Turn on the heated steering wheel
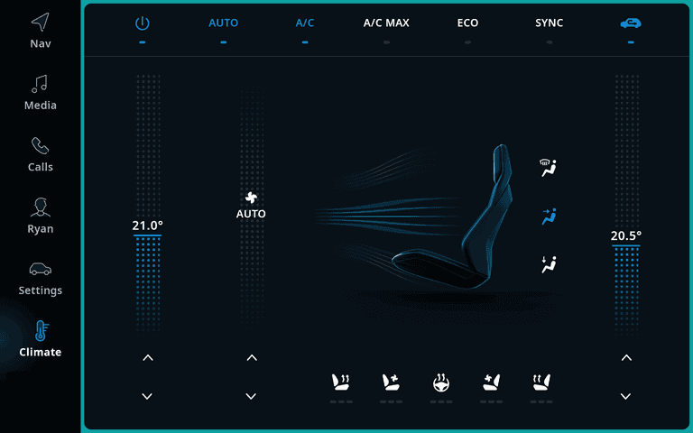Image resolution: width=693 pixels, height=433 pixels. (x=440, y=382)
